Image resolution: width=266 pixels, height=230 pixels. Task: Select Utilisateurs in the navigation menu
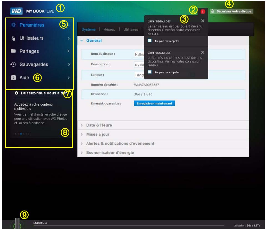(32, 38)
